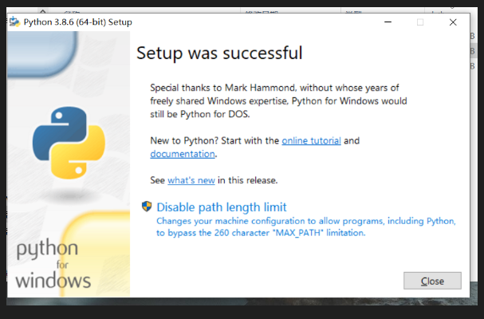
Task: Click the desktop wallpaper strip below the dialog
Action: (239, 310)
